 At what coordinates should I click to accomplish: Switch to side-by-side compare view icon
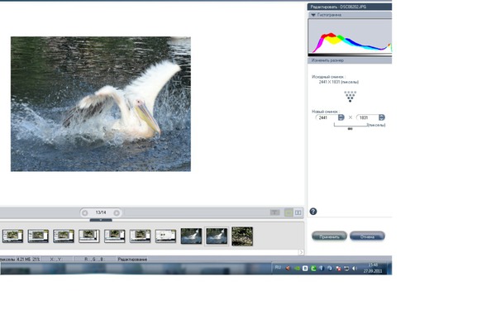[298, 212]
